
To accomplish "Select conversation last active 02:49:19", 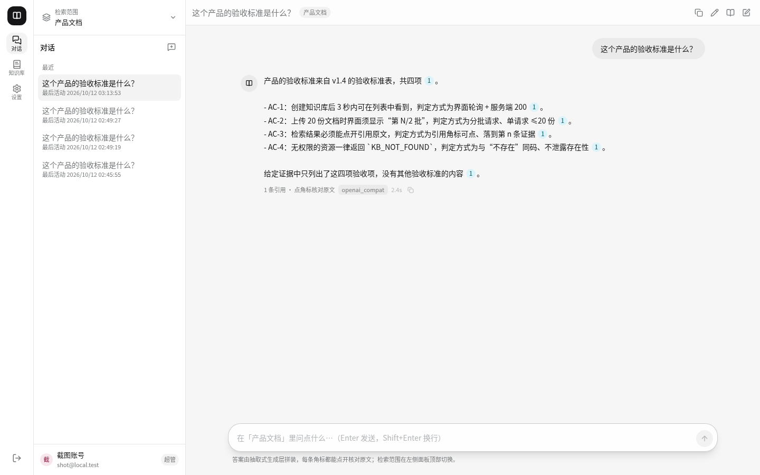I will coord(109,142).
